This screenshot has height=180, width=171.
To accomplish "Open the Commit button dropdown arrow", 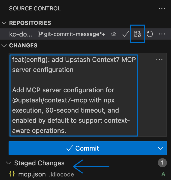I will tap(160, 148).
